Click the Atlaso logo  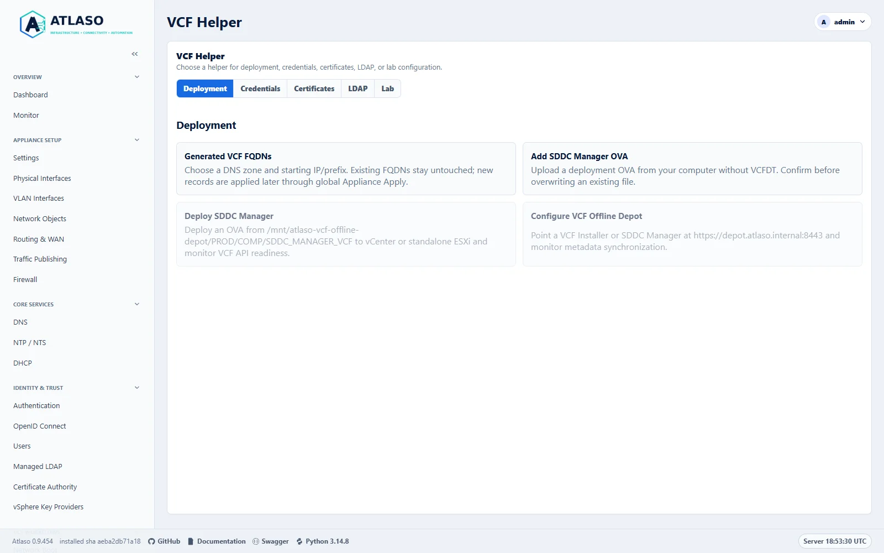pos(76,24)
